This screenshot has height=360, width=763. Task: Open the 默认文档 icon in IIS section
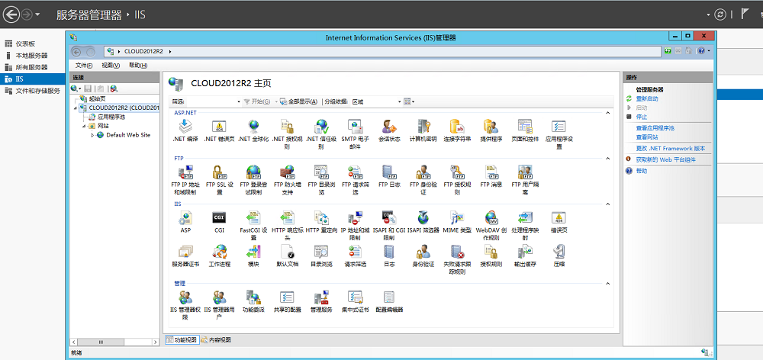[287, 256]
